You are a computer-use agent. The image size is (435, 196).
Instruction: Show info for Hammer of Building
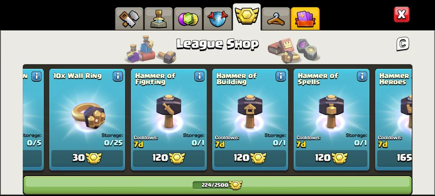click(x=281, y=76)
